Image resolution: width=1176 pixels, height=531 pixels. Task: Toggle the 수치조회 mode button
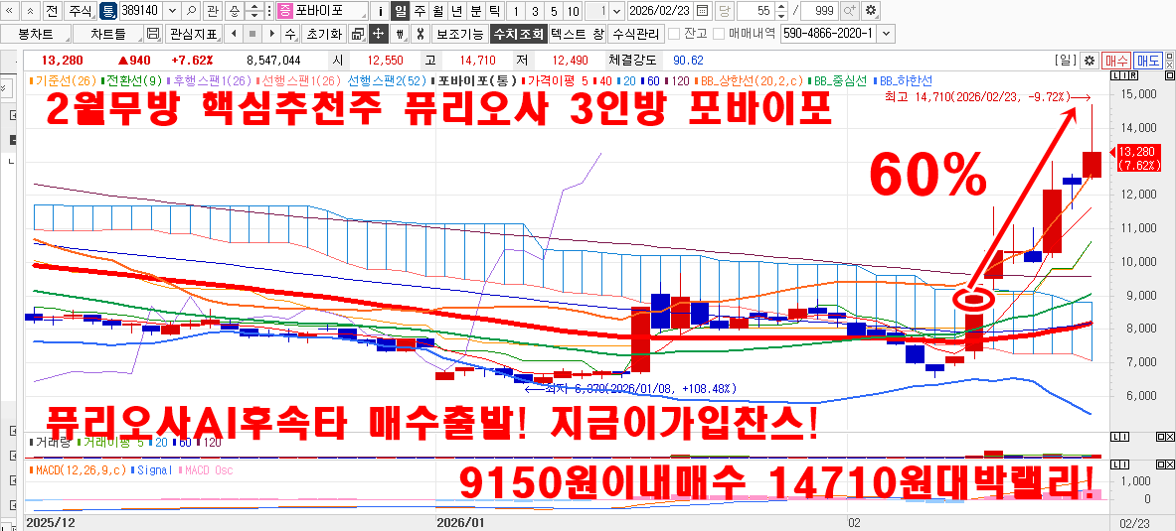(x=518, y=34)
